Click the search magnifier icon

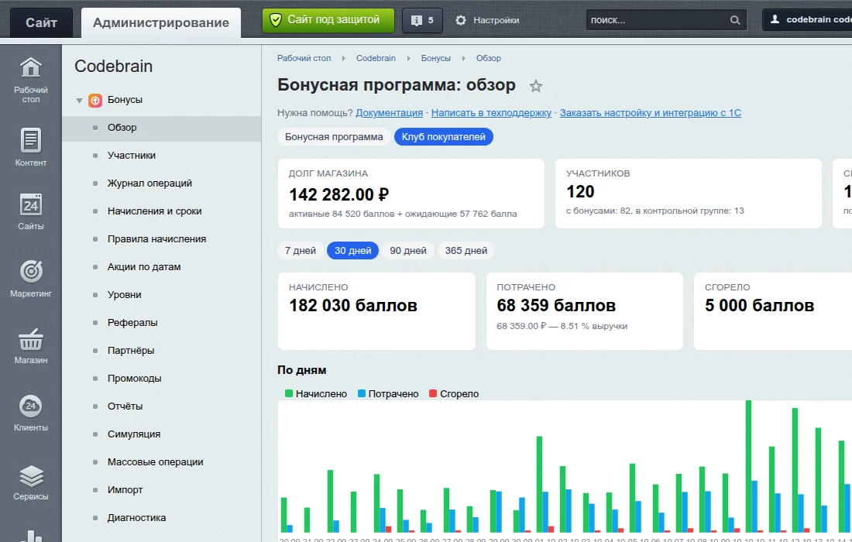(735, 20)
